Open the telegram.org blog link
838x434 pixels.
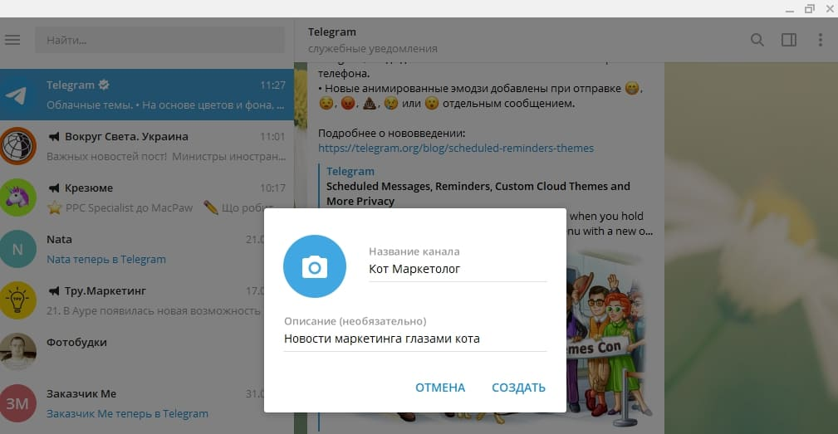coord(456,148)
